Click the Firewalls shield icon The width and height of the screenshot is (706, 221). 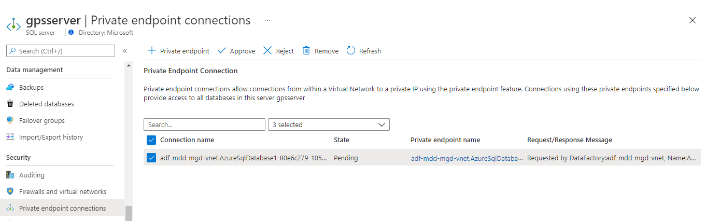[10, 191]
